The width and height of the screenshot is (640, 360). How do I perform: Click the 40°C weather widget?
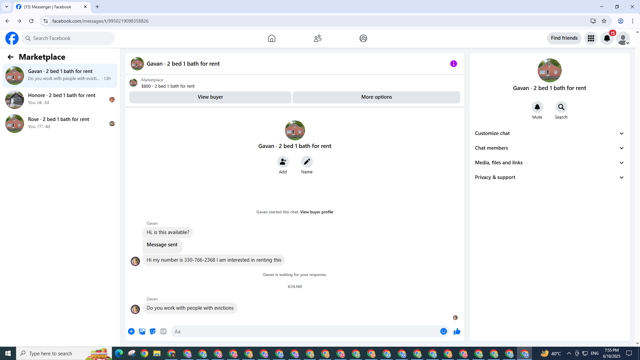[551, 353]
